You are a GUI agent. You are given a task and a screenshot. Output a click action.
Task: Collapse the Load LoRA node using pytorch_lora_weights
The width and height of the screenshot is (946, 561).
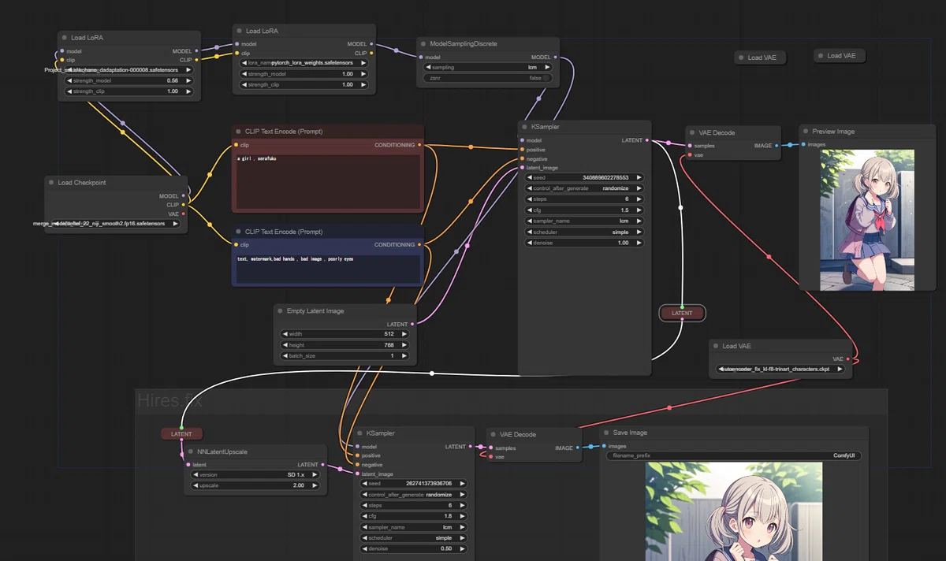click(239, 31)
